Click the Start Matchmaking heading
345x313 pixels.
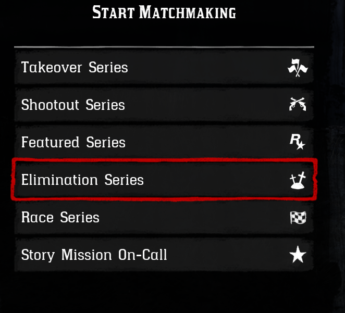click(x=164, y=12)
